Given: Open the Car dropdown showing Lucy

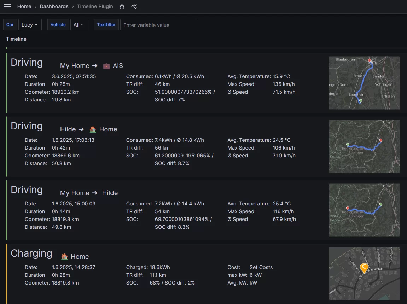Looking at the screenshot, I should coord(30,25).
